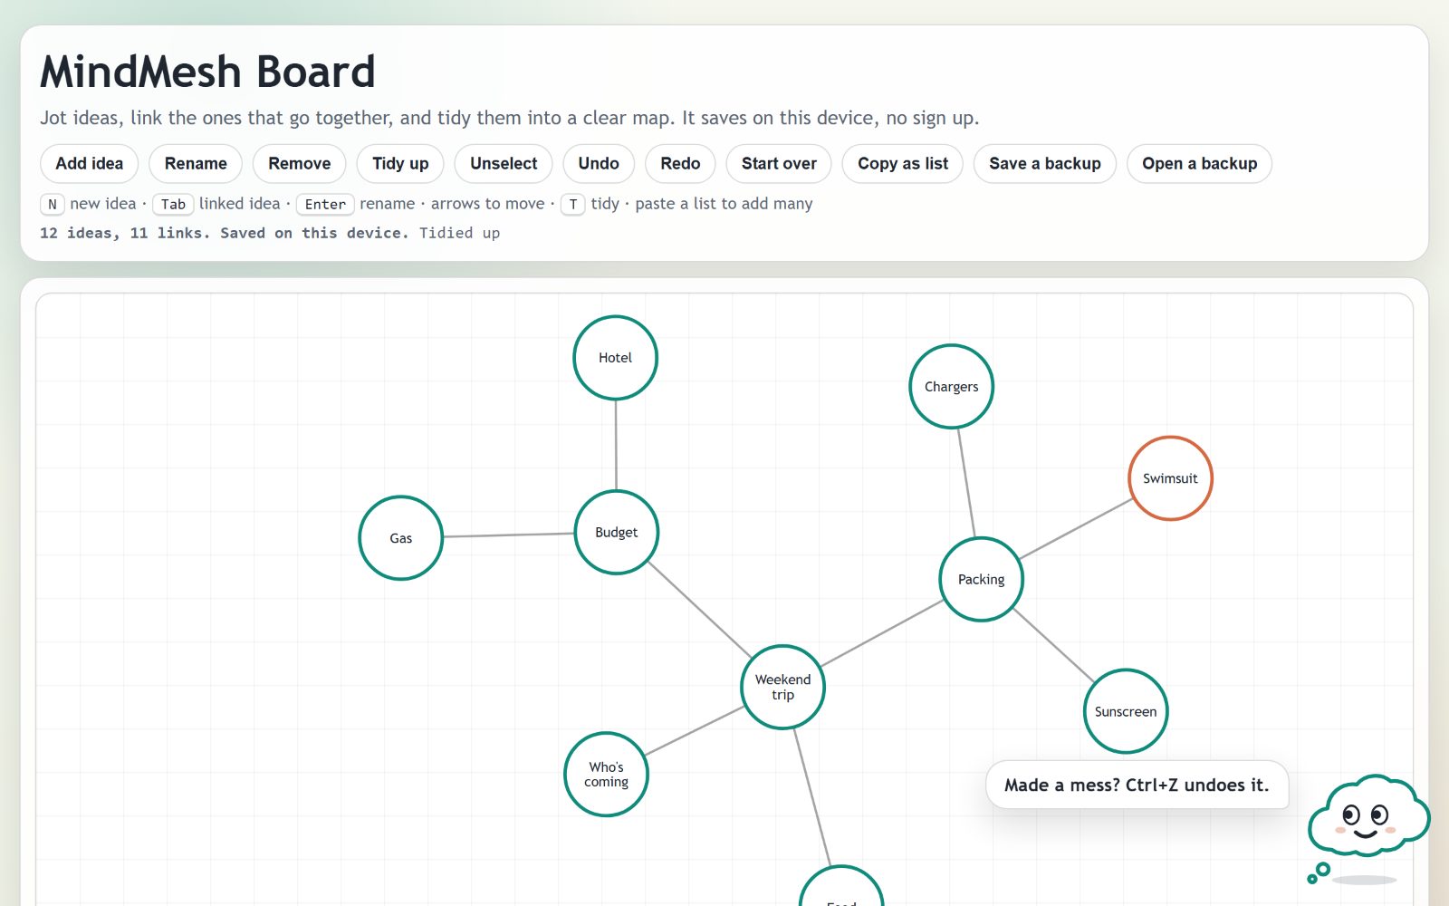Open a backup file
This screenshot has width=1449, height=906.
(1199, 164)
